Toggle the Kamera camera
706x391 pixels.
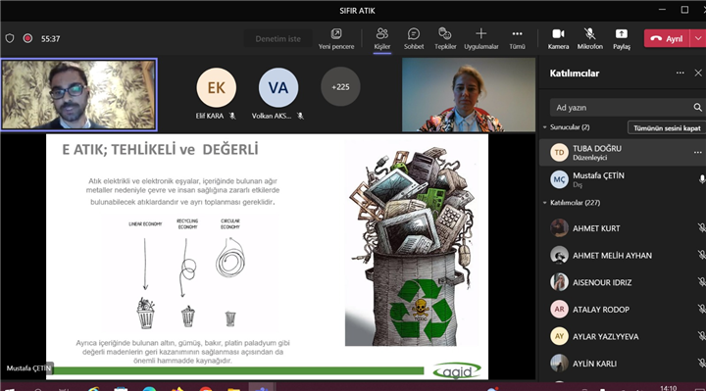coord(558,38)
